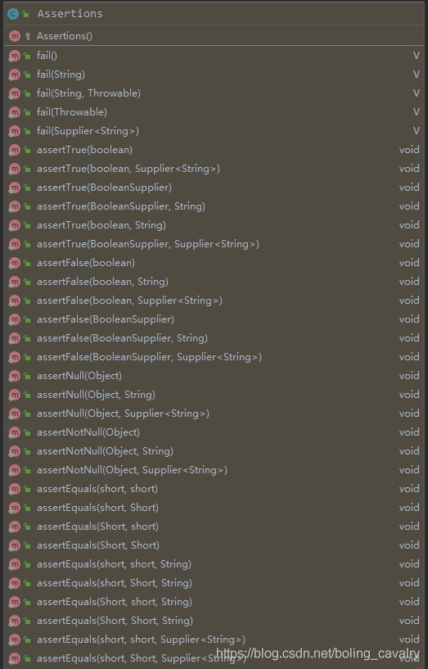Click the public-visibility lock icon beside assertNotNull(Object, String)
Image resolution: width=428 pixels, height=669 pixels.
[x=27, y=451]
